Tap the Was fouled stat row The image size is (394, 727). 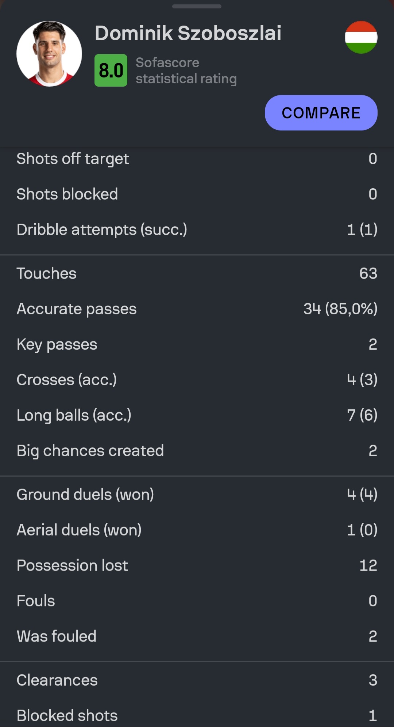197,636
